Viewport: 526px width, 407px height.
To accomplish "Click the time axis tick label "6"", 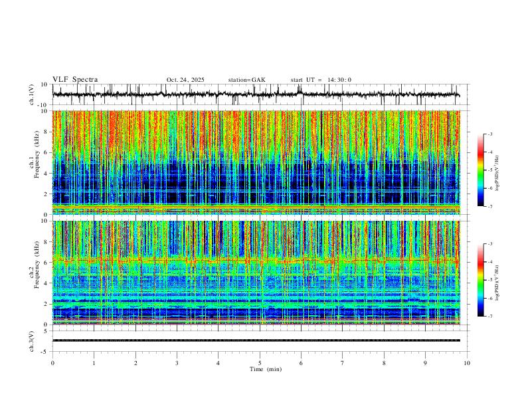I will coord(301,363).
